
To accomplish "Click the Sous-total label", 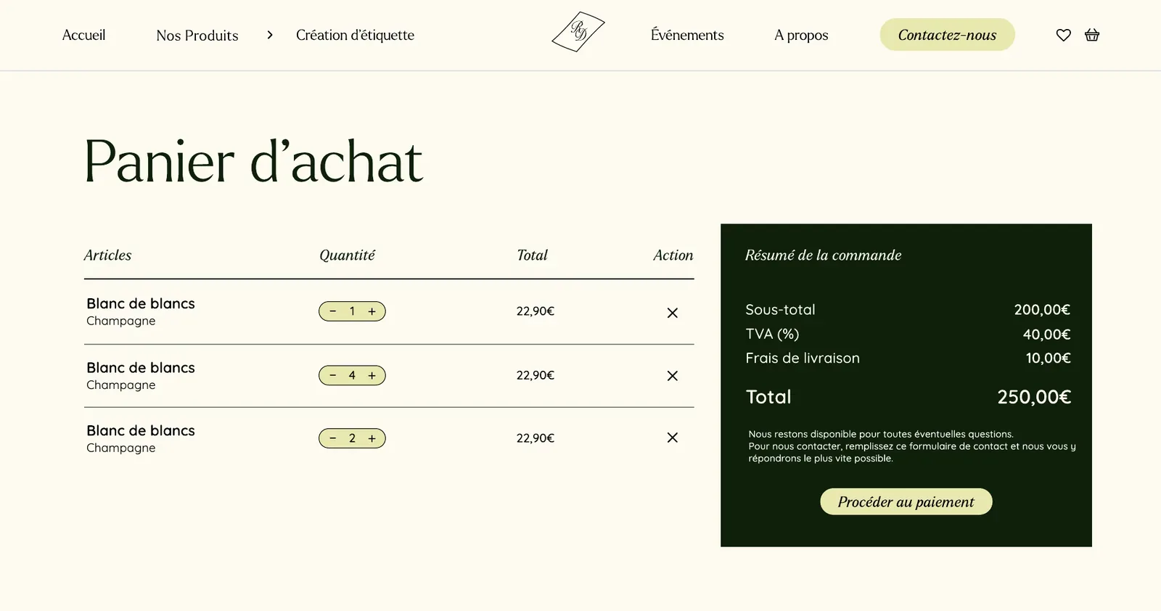I will click(780, 310).
